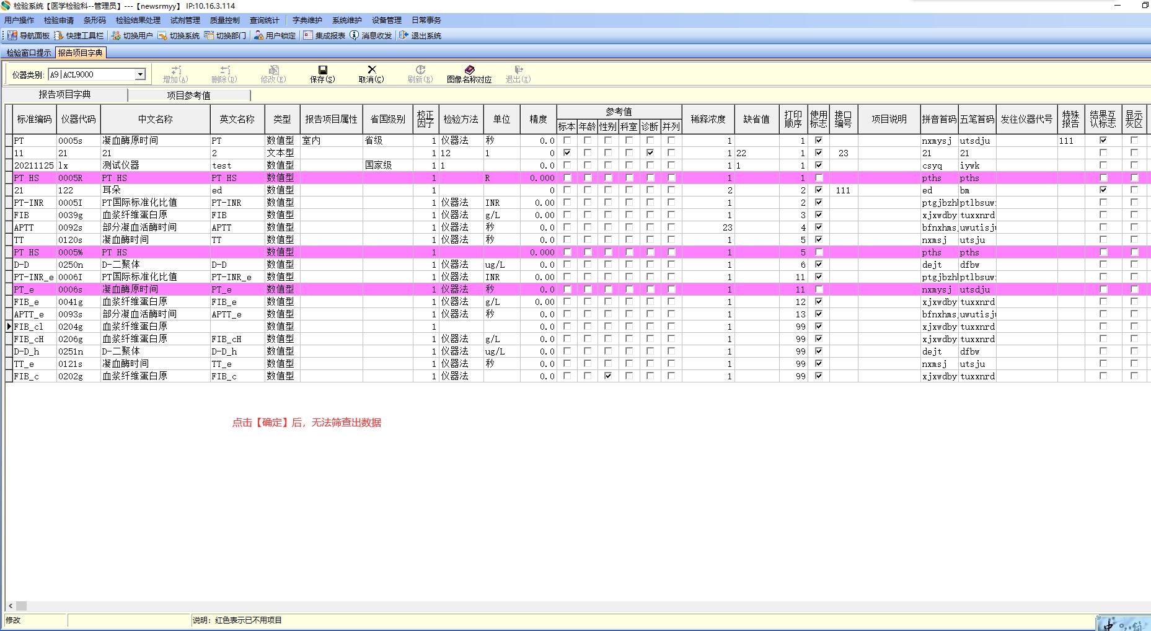The height and width of the screenshot is (631, 1151).
Task: Click the 检验方法 column header
Action: point(461,119)
